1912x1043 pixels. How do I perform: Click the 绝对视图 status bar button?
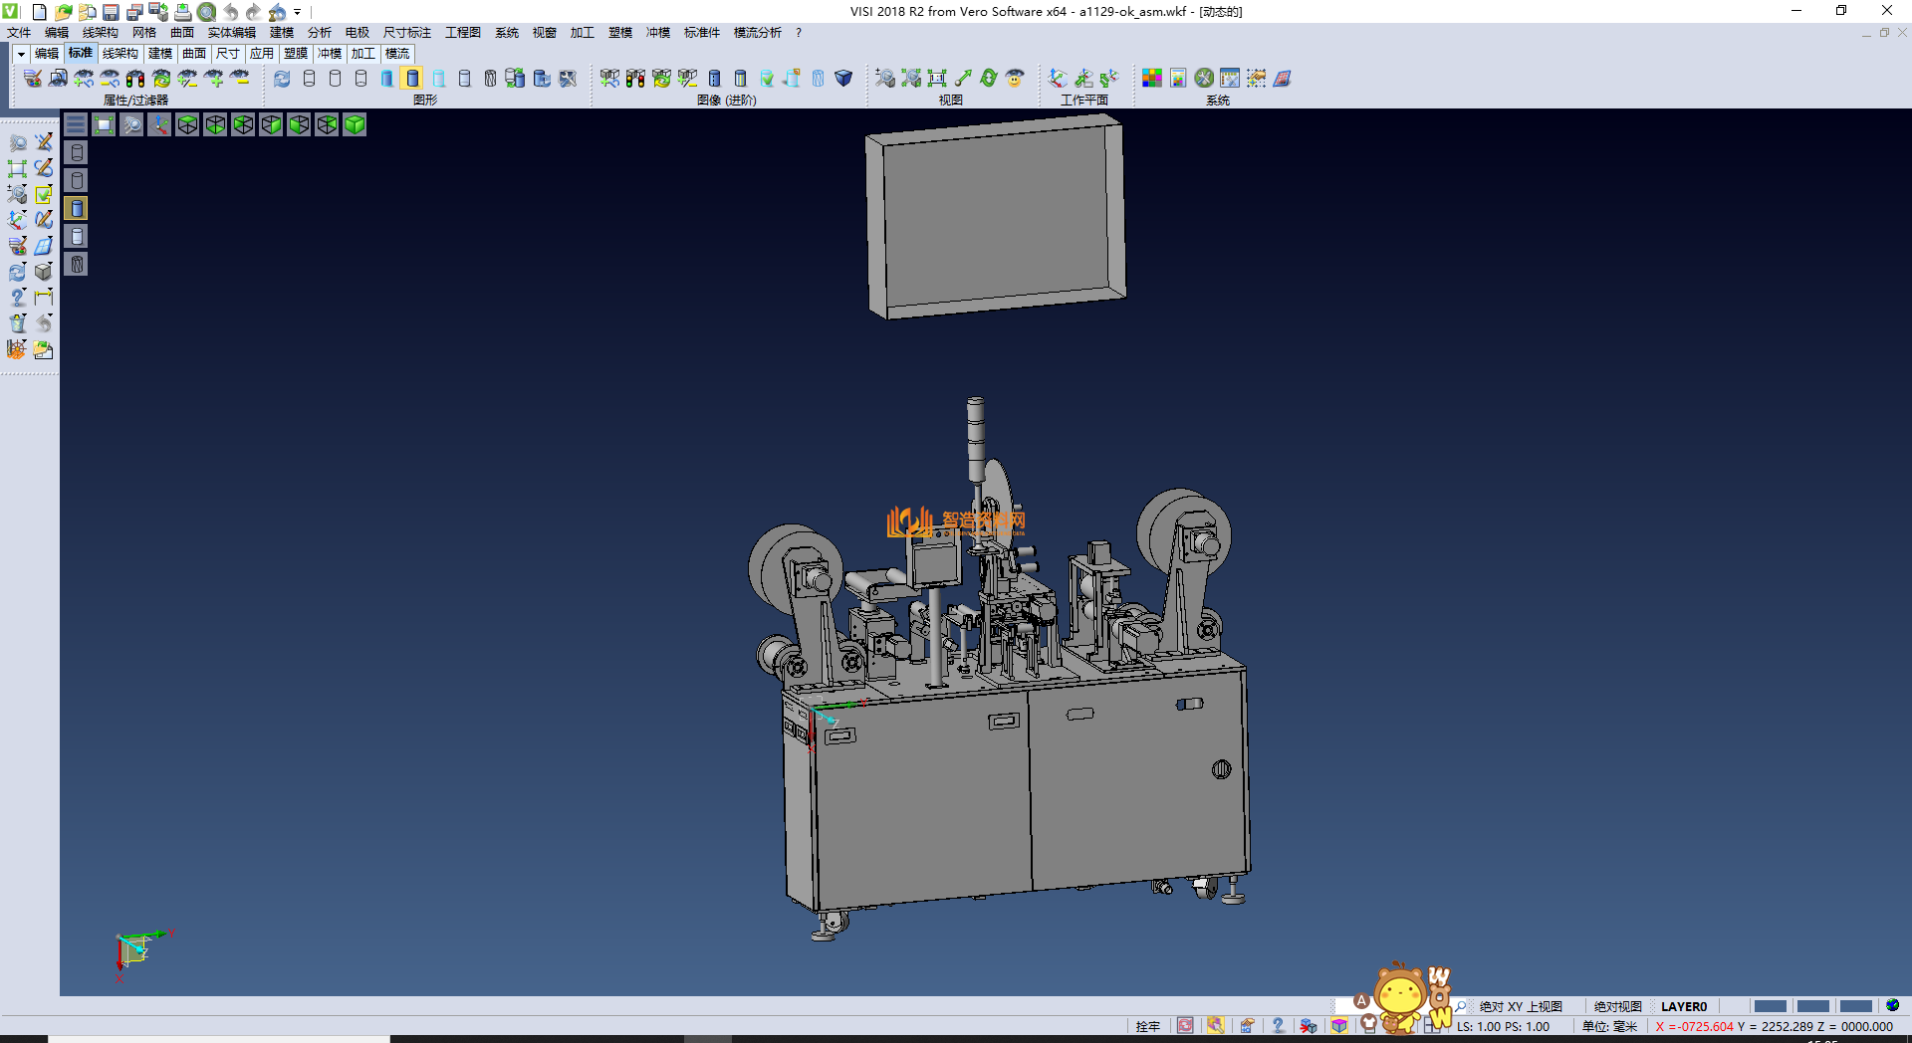coord(1617,1006)
